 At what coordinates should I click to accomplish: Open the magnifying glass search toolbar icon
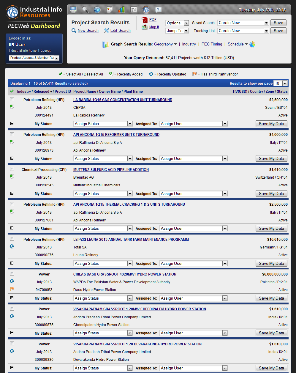coord(85,10)
